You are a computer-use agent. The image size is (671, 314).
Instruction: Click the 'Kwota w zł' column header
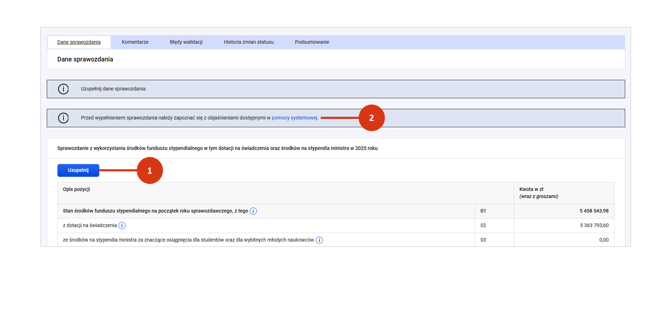tap(531, 189)
